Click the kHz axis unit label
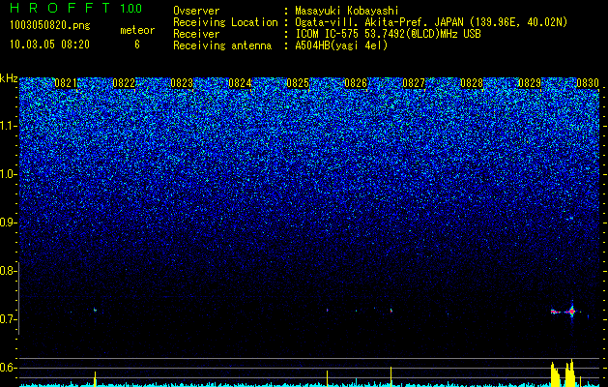The width and height of the screenshot is (608, 387). click(9, 78)
